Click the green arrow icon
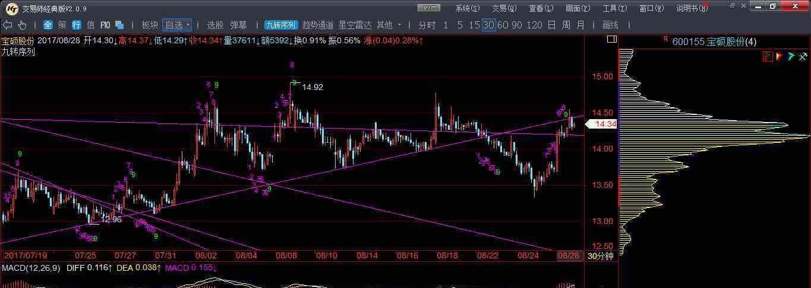811x288 pixels. (x=791, y=56)
